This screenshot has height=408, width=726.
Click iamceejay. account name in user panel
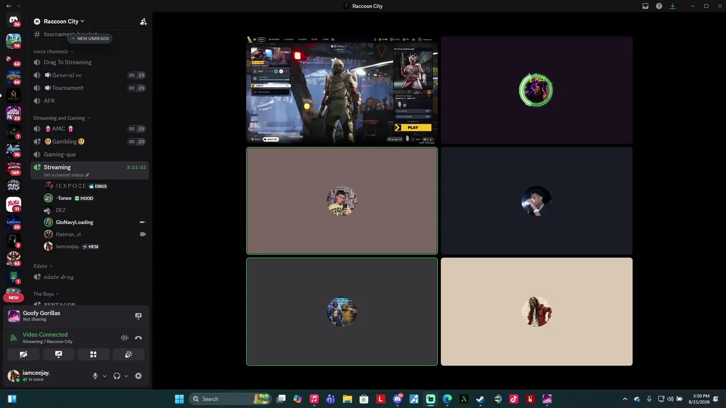coord(36,373)
